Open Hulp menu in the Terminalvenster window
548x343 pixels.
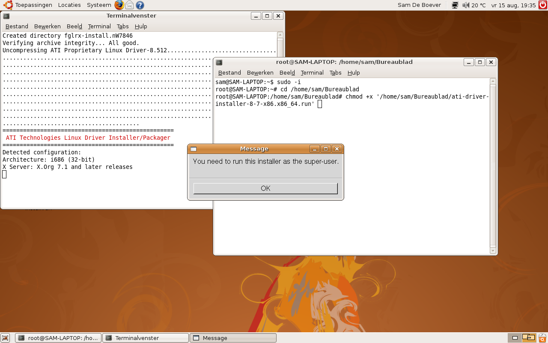click(x=141, y=27)
